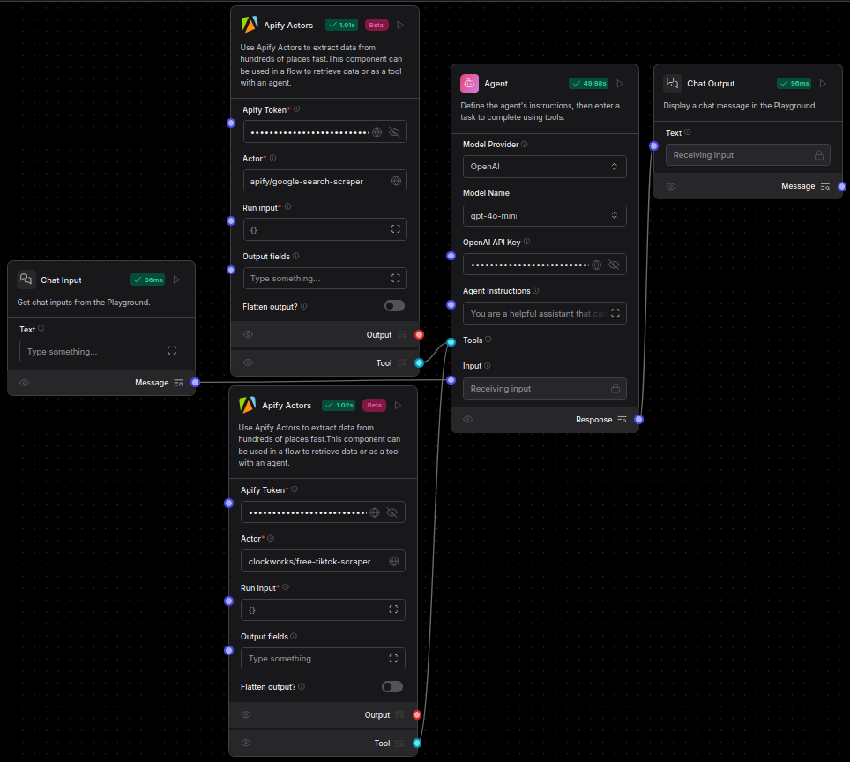This screenshot has width=850, height=762.
Task: Expand the Agent Instructions text editor
Action: click(616, 313)
